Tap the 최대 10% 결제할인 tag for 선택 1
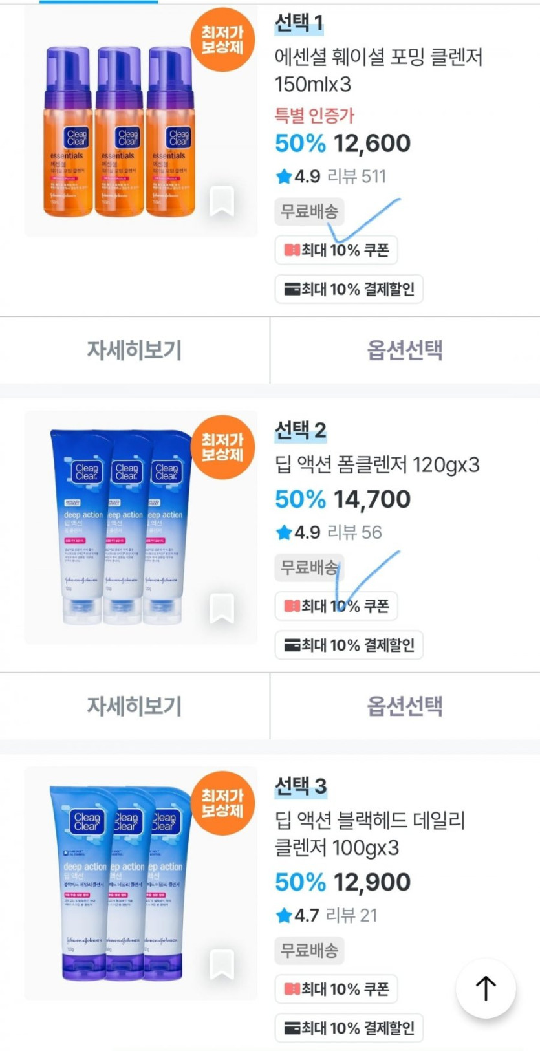The width and height of the screenshot is (540, 1051). point(349,289)
